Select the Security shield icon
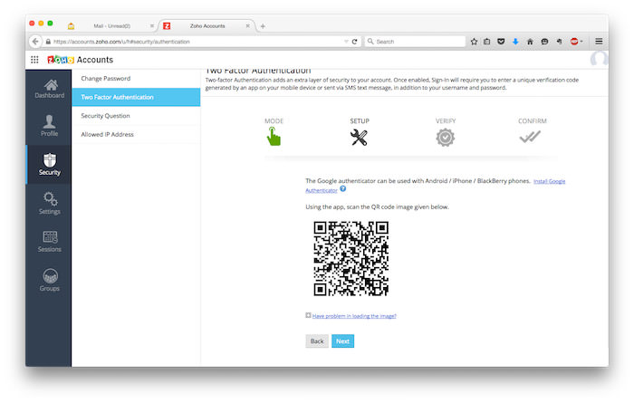The image size is (634, 403). pyautogui.click(x=50, y=159)
